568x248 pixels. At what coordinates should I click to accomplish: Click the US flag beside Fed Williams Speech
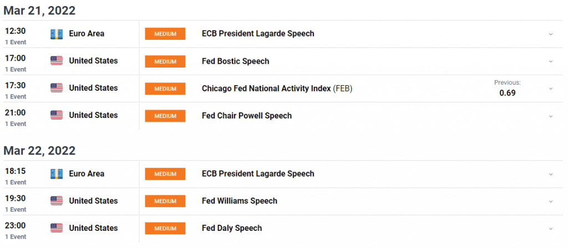pos(57,201)
